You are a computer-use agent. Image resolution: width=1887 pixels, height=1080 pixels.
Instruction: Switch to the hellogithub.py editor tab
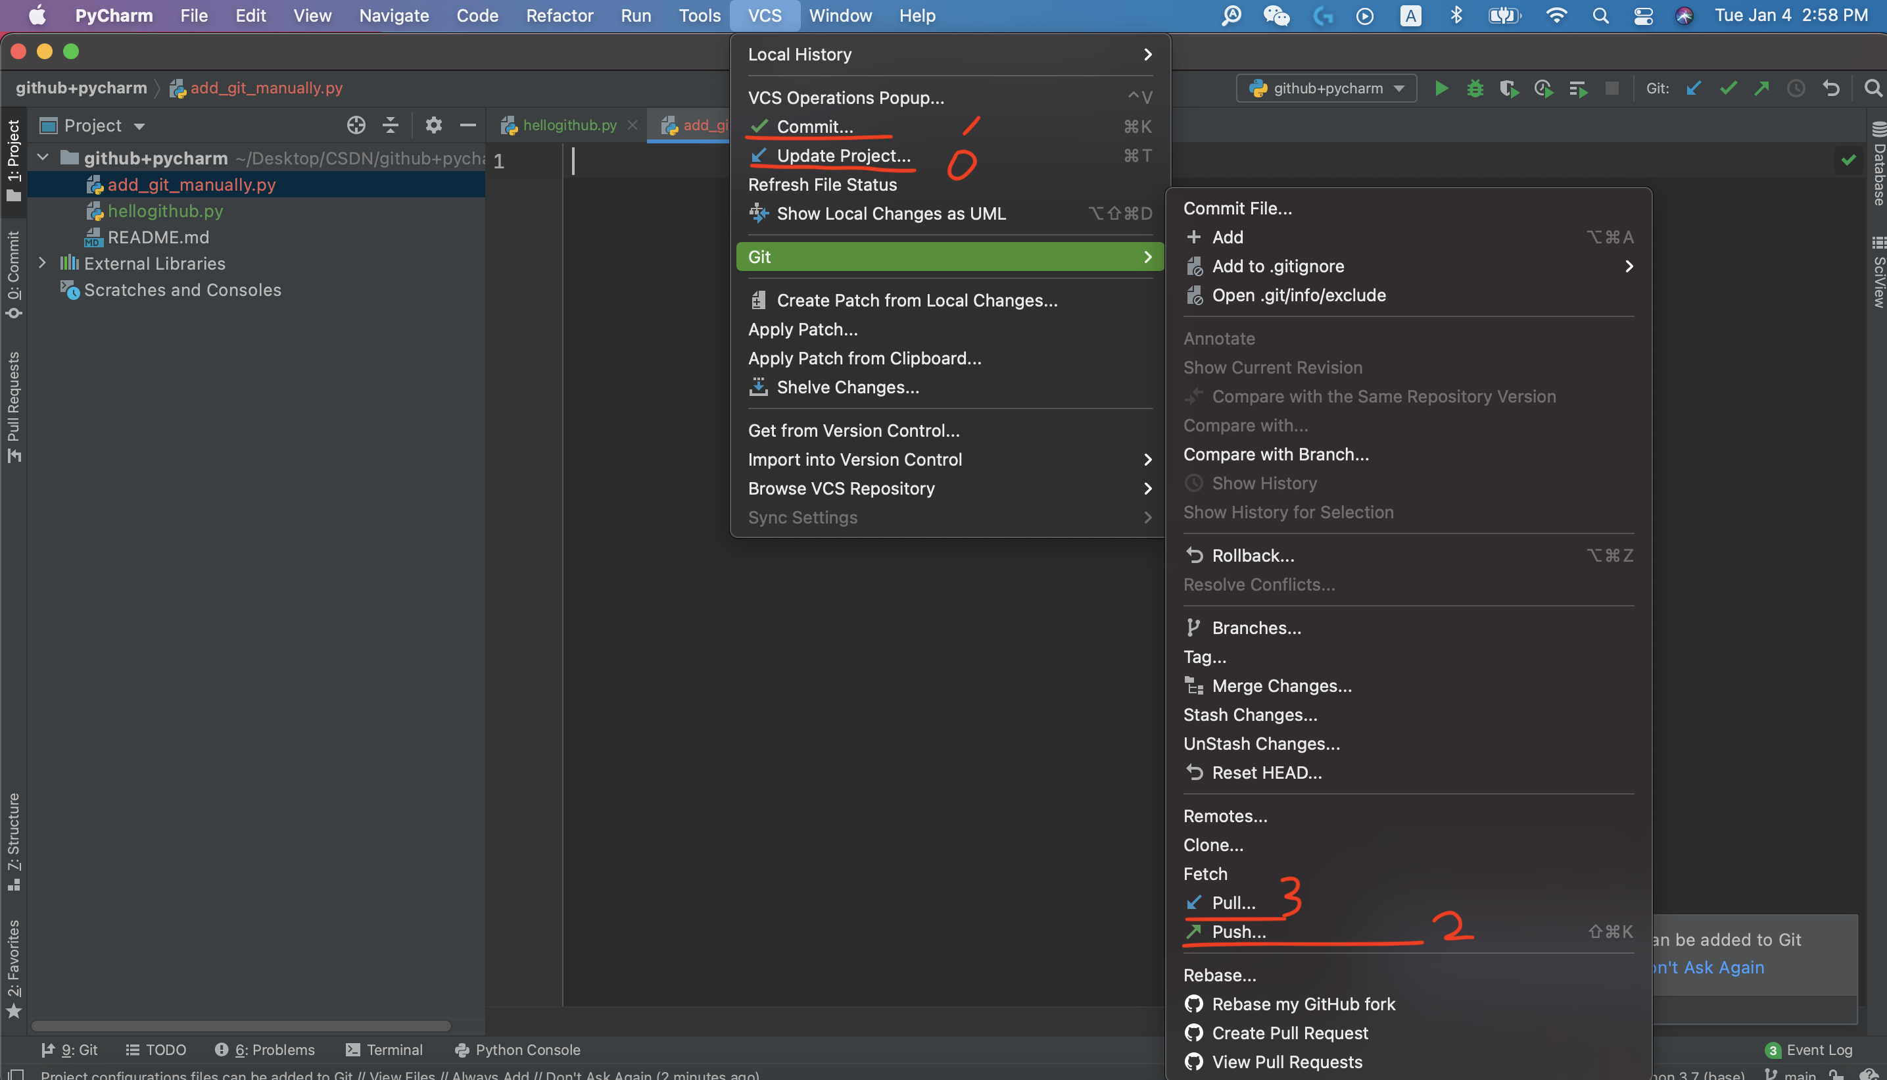(569, 126)
